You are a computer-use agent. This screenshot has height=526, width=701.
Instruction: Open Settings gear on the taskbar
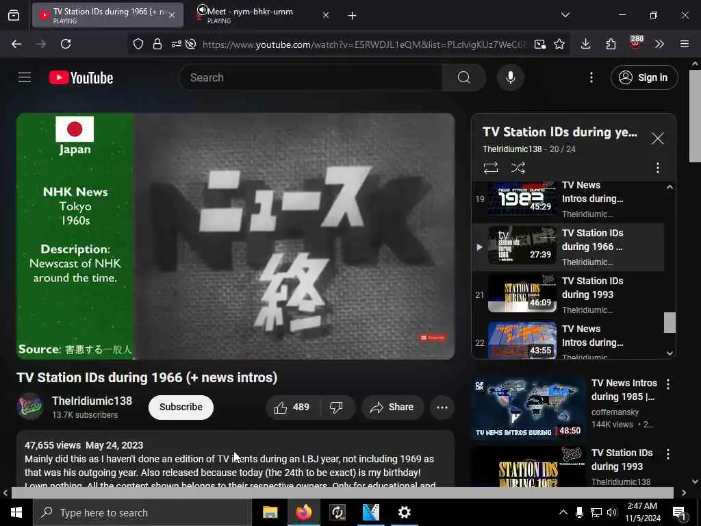tap(404, 512)
